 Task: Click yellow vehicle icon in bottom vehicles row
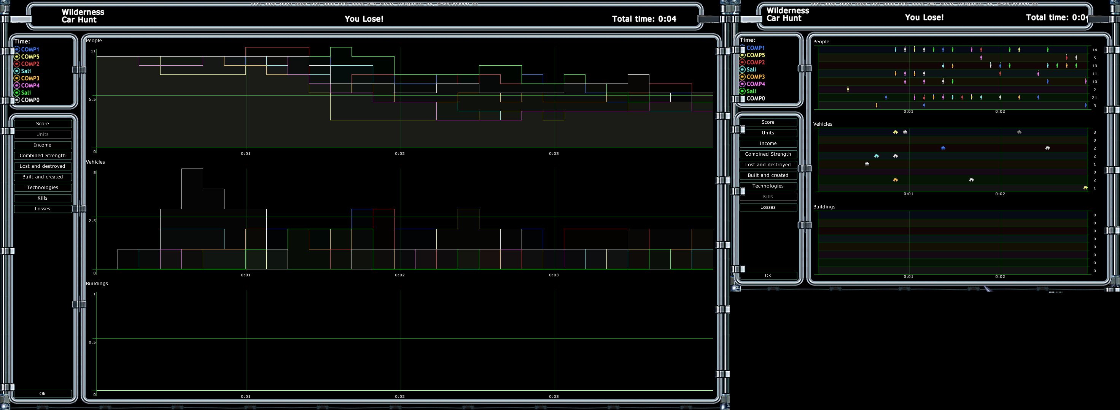(x=1086, y=188)
